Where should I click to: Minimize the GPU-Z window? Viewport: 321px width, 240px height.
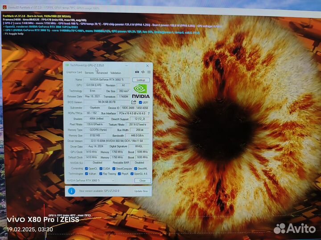click(127, 65)
